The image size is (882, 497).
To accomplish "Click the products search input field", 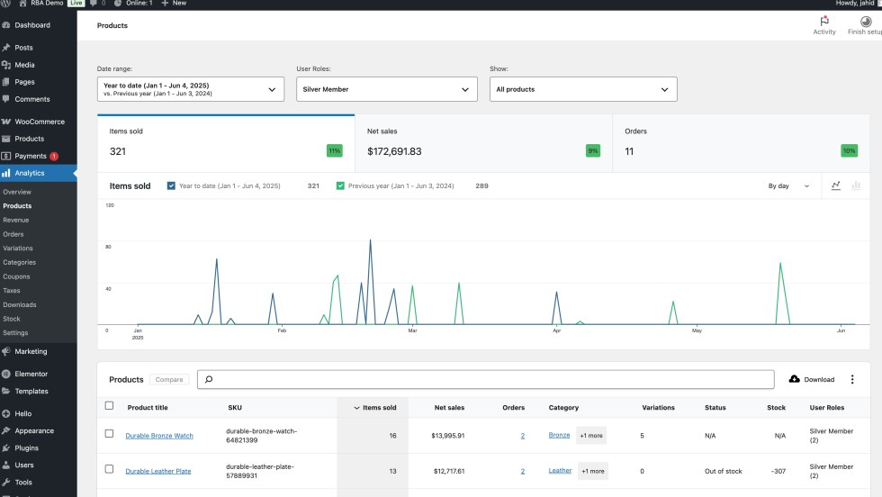I will pyautogui.click(x=486, y=379).
